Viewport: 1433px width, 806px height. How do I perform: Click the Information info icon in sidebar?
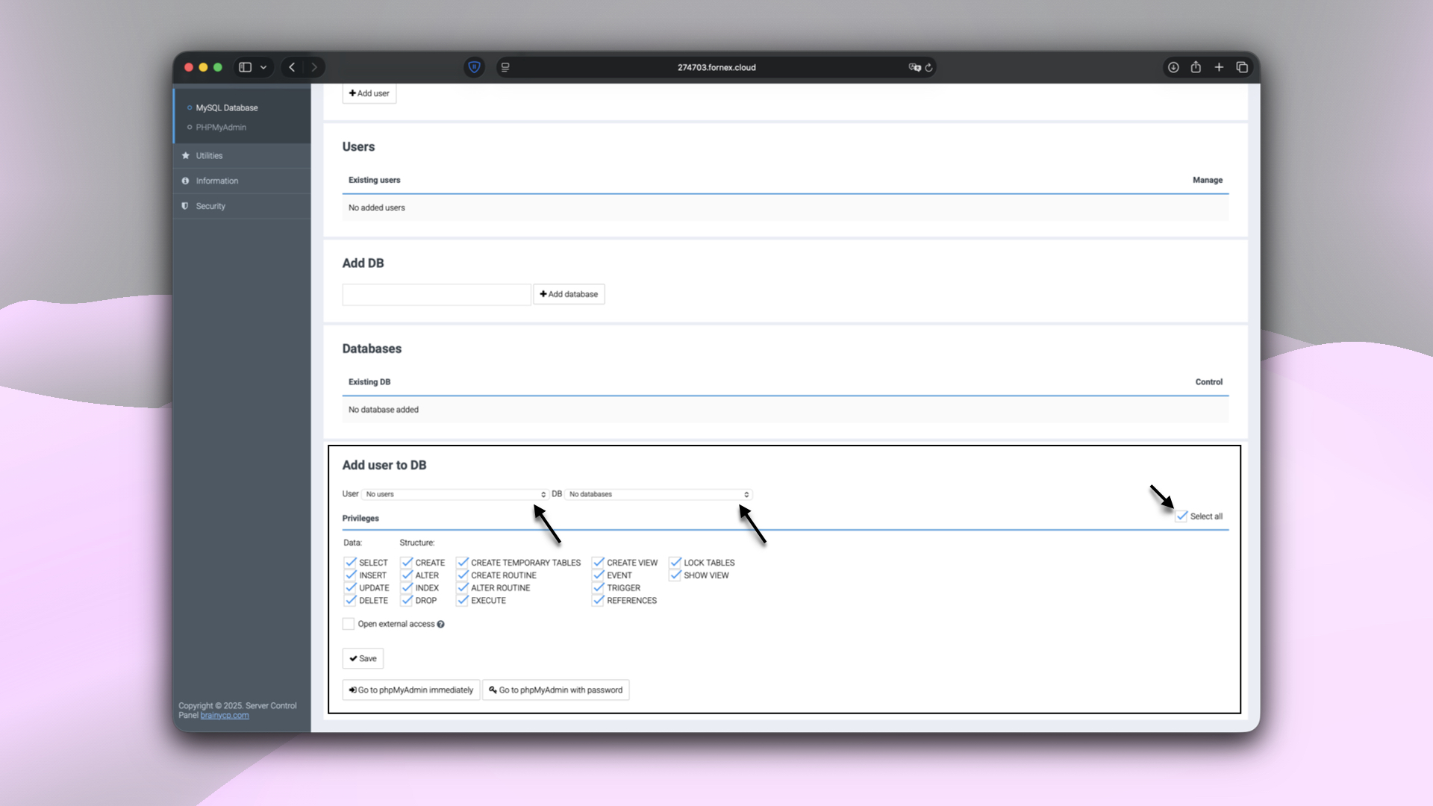[x=185, y=181]
